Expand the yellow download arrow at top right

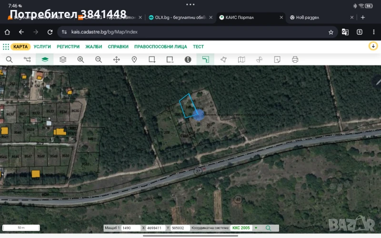(x=373, y=46)
